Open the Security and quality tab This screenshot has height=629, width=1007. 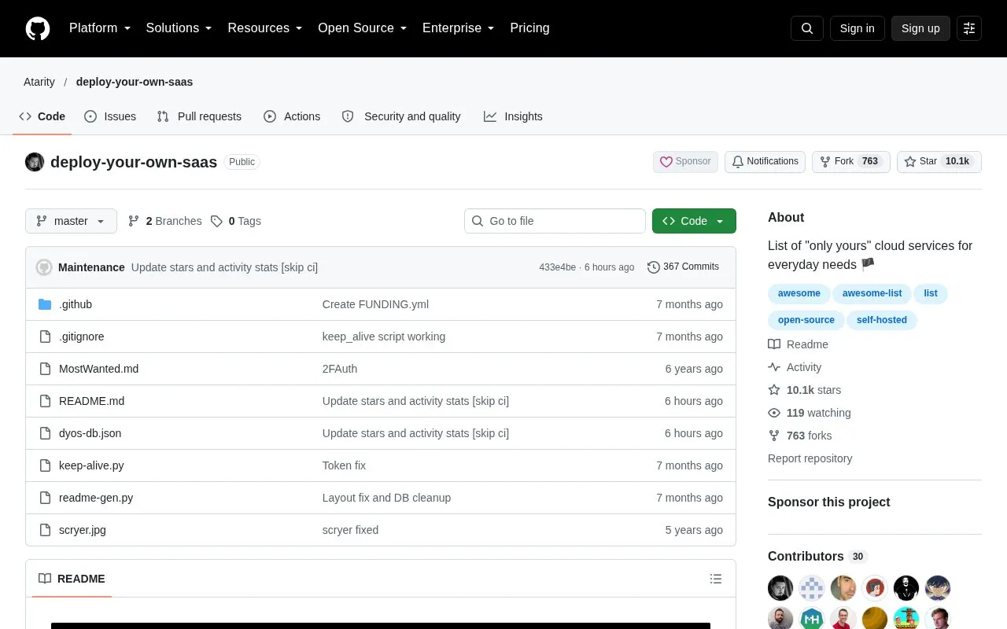pos(401,116)
